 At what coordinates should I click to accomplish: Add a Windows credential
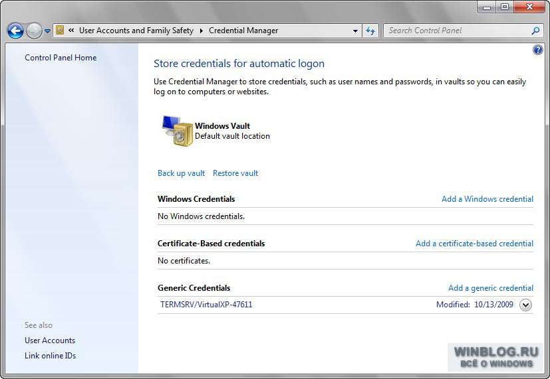pos(487,198)
